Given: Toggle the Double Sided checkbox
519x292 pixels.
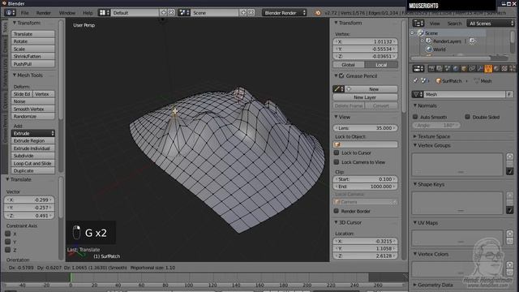Looking at the screenshot, I should [467, 117].
